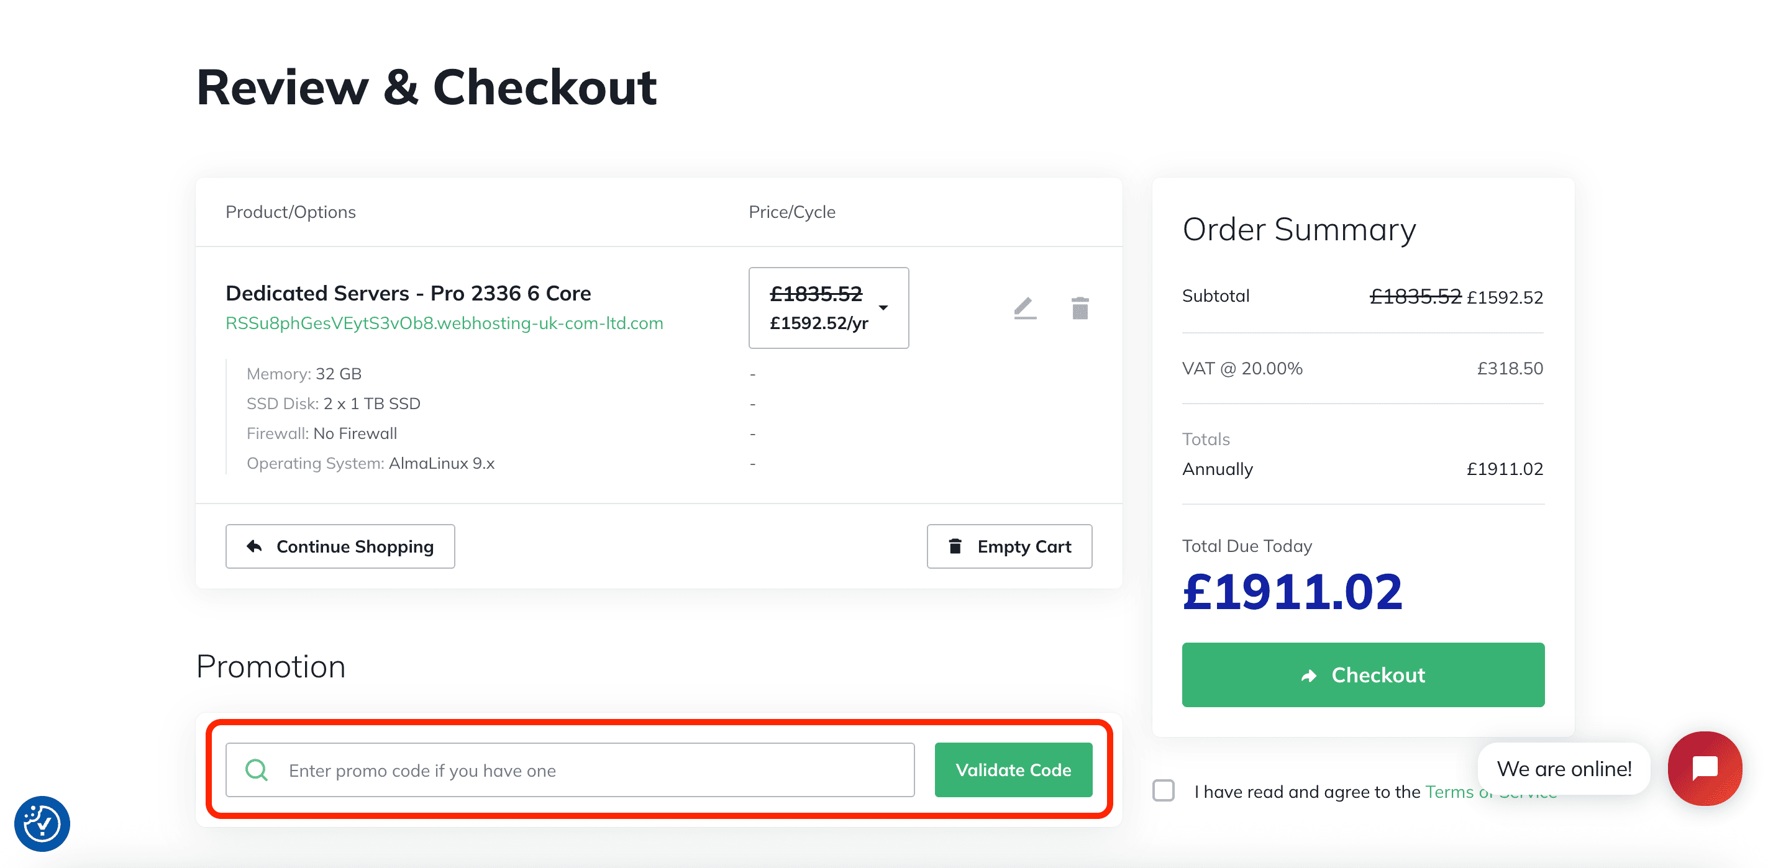Click the arrow icon on Checkout button
Image resolution: width=1768 pixels, height=868 pixels.
tap(1309, 675)
